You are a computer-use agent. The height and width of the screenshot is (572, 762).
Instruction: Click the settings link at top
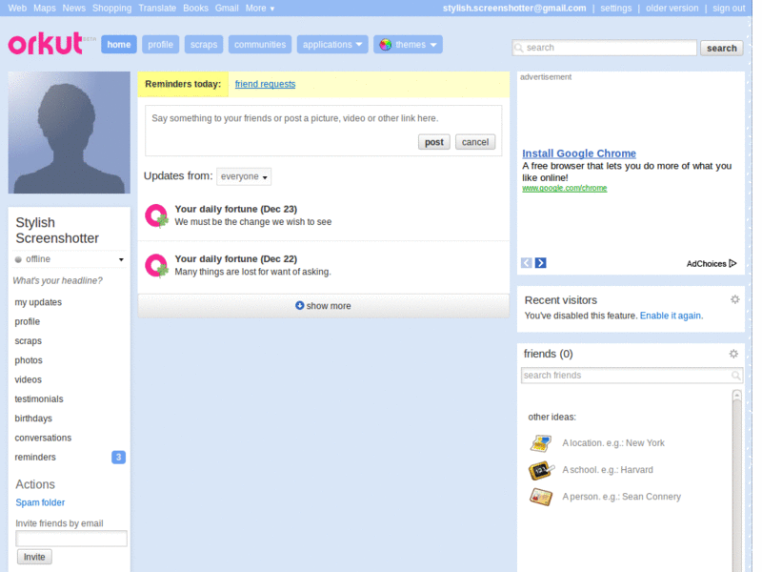point(615,9)
